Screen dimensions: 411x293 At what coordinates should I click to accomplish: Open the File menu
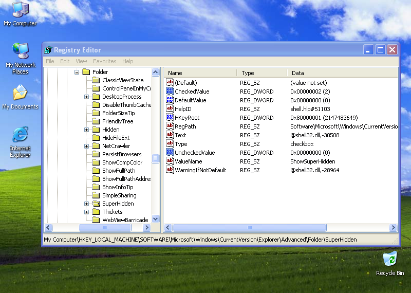[x=50, y=61]
